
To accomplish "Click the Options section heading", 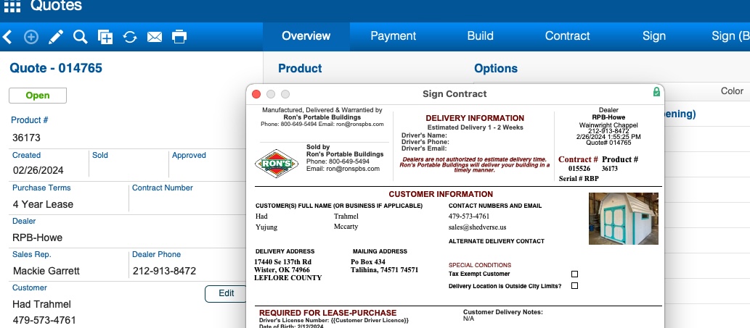I will click(x=496, y=68).
